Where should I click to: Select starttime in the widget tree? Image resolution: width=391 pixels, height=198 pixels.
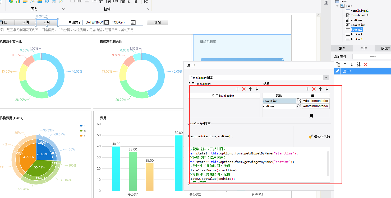pos(358,25)
